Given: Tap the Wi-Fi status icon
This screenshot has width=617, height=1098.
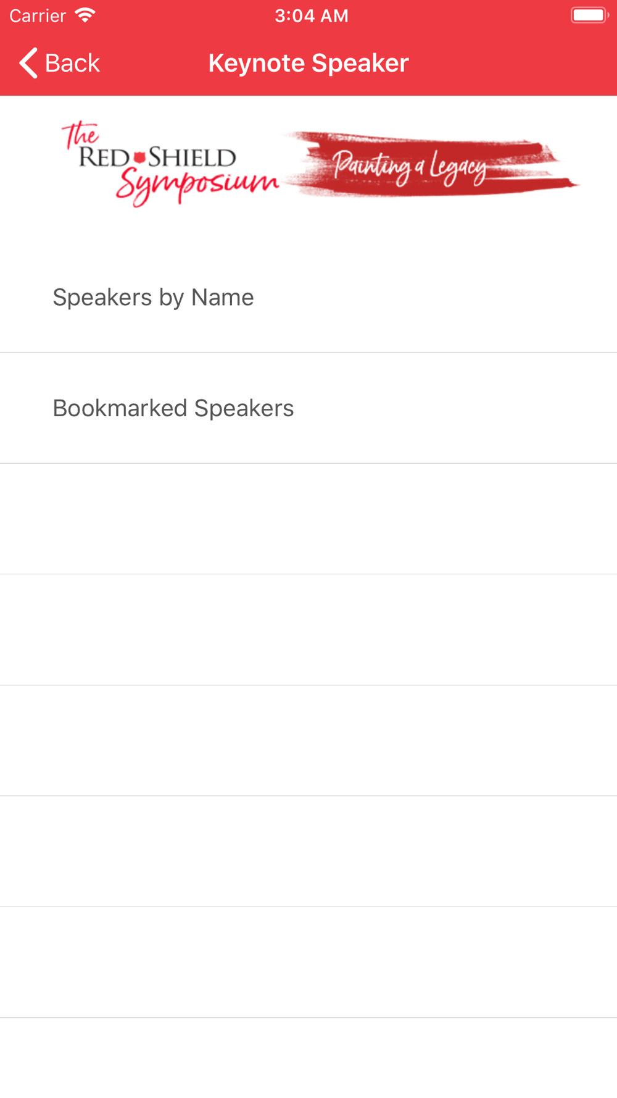Looking at the screenshot, I should [x=85, y=15].
